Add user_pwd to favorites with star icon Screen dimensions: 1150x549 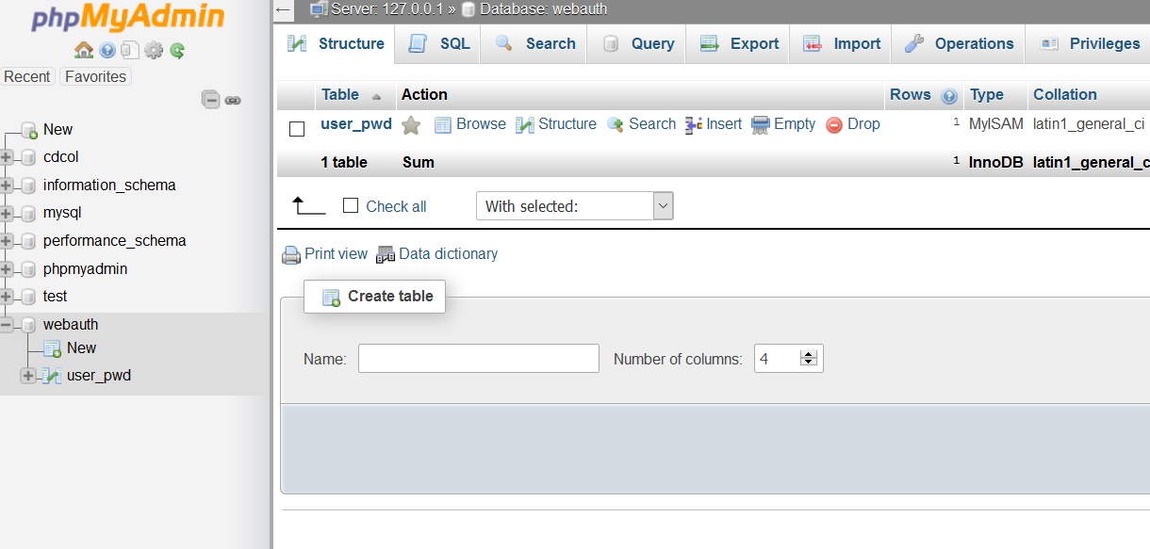coord(411,125)
